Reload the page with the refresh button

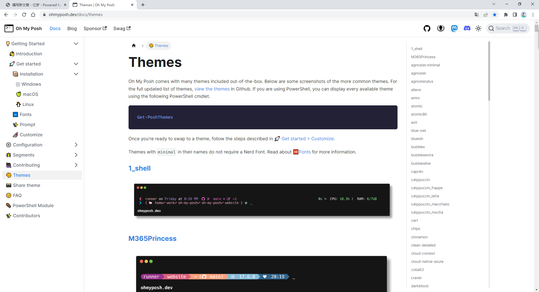[x=24, y=15]
